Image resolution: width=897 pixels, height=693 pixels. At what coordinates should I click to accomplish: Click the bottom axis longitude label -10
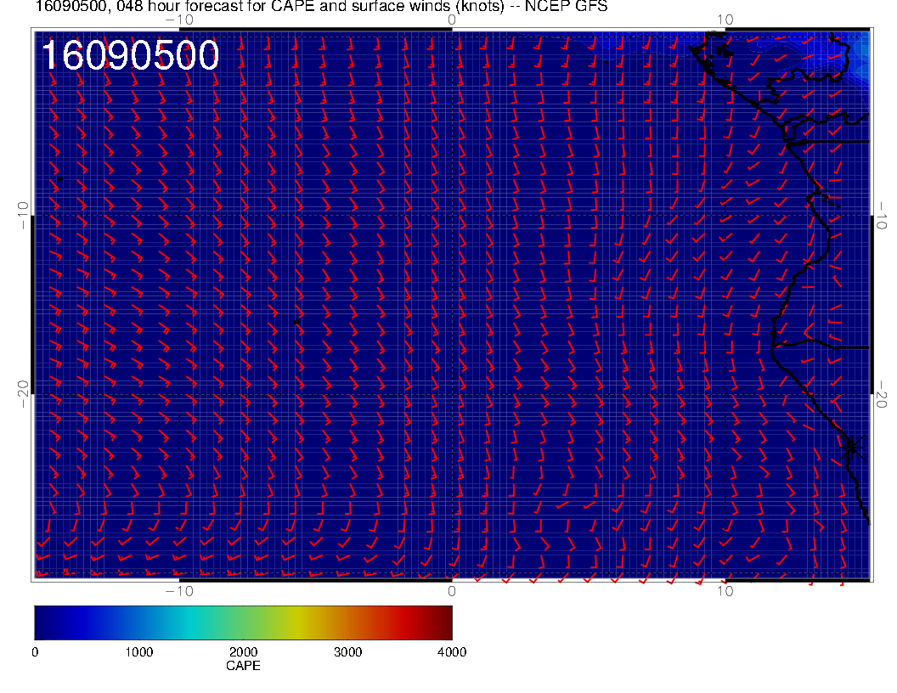(x=179, y=591)
